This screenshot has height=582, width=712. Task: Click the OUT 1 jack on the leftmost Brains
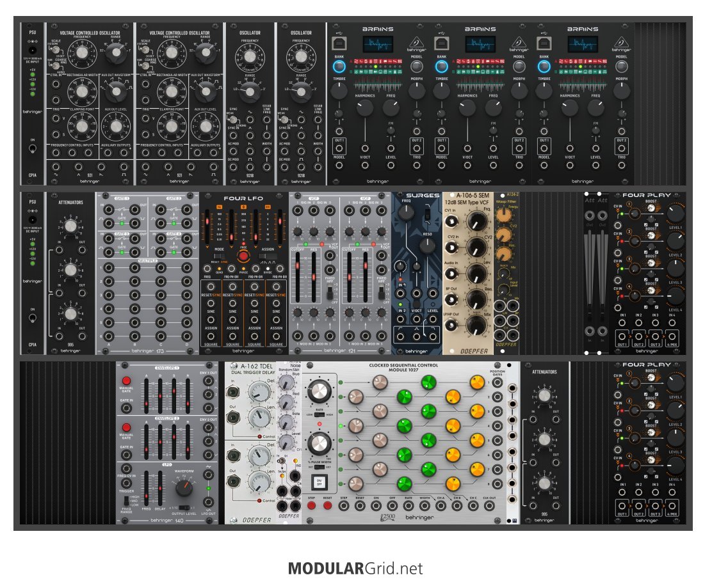pos(339,148)
